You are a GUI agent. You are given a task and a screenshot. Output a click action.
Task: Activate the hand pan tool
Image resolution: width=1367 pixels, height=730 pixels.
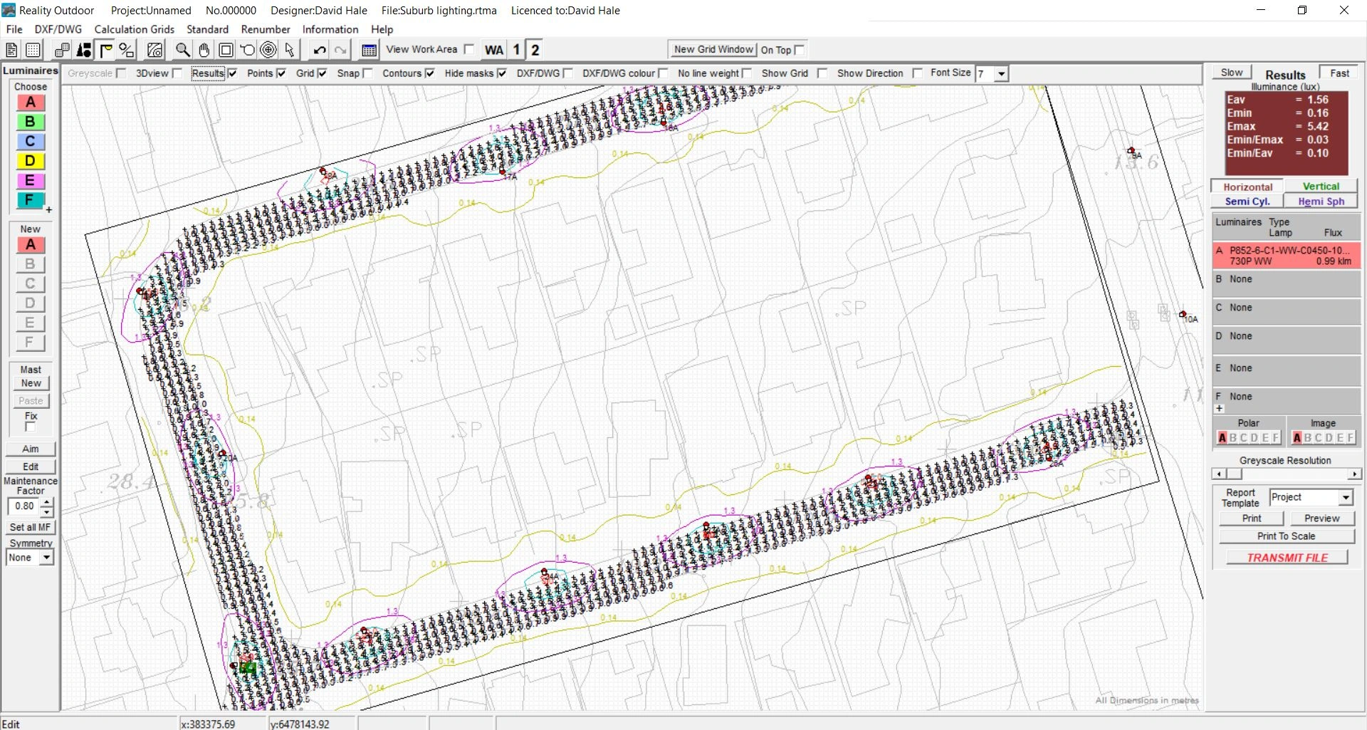204,50
